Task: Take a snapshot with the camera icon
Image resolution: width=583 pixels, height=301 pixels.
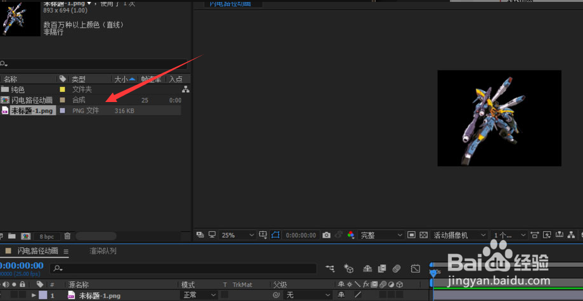Action: (x=326, y=235)
